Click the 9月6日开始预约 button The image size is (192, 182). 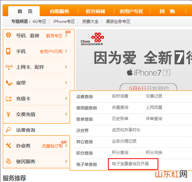pos(149,87)
